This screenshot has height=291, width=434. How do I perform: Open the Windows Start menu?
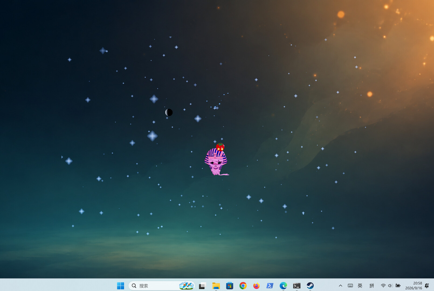120,286
